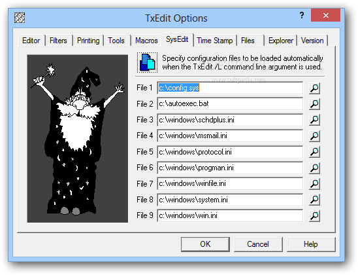358x275 pixels.
Task: Open Help from the dialog buttons
Action: [311, 244]
